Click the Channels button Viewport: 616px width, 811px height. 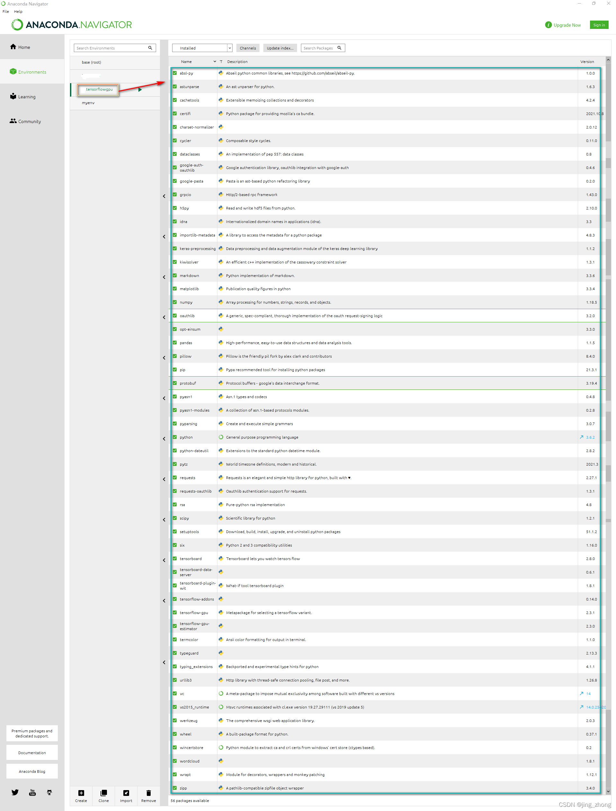pyautogui.click(x=248, y=48)
